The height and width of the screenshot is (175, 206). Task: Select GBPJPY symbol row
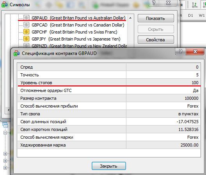click(x=76, y=39)
